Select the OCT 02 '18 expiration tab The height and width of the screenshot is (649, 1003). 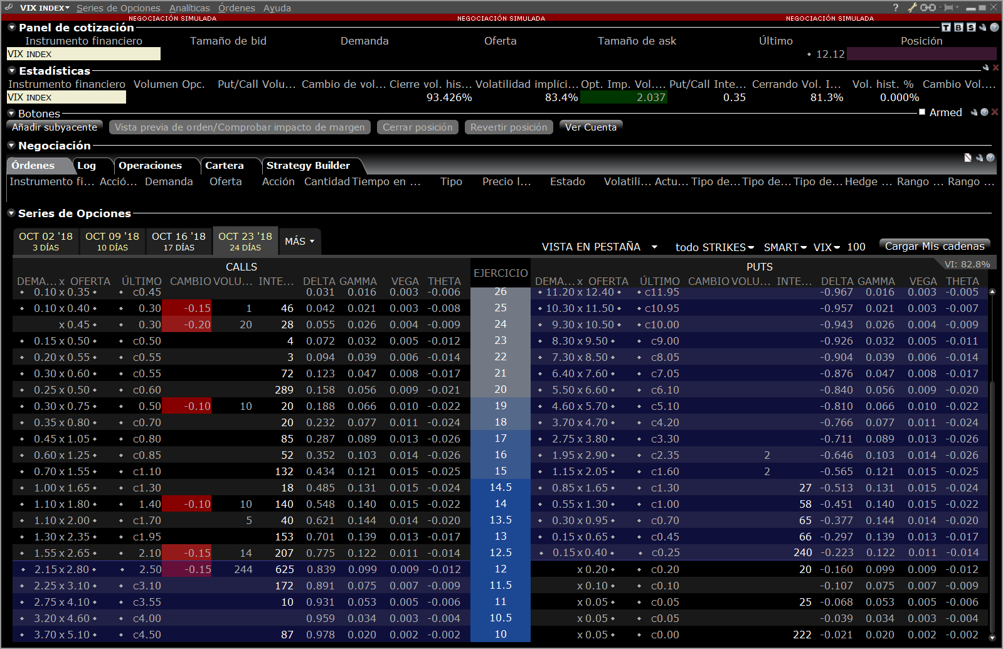pyautogui.click(x=46, y=241)
